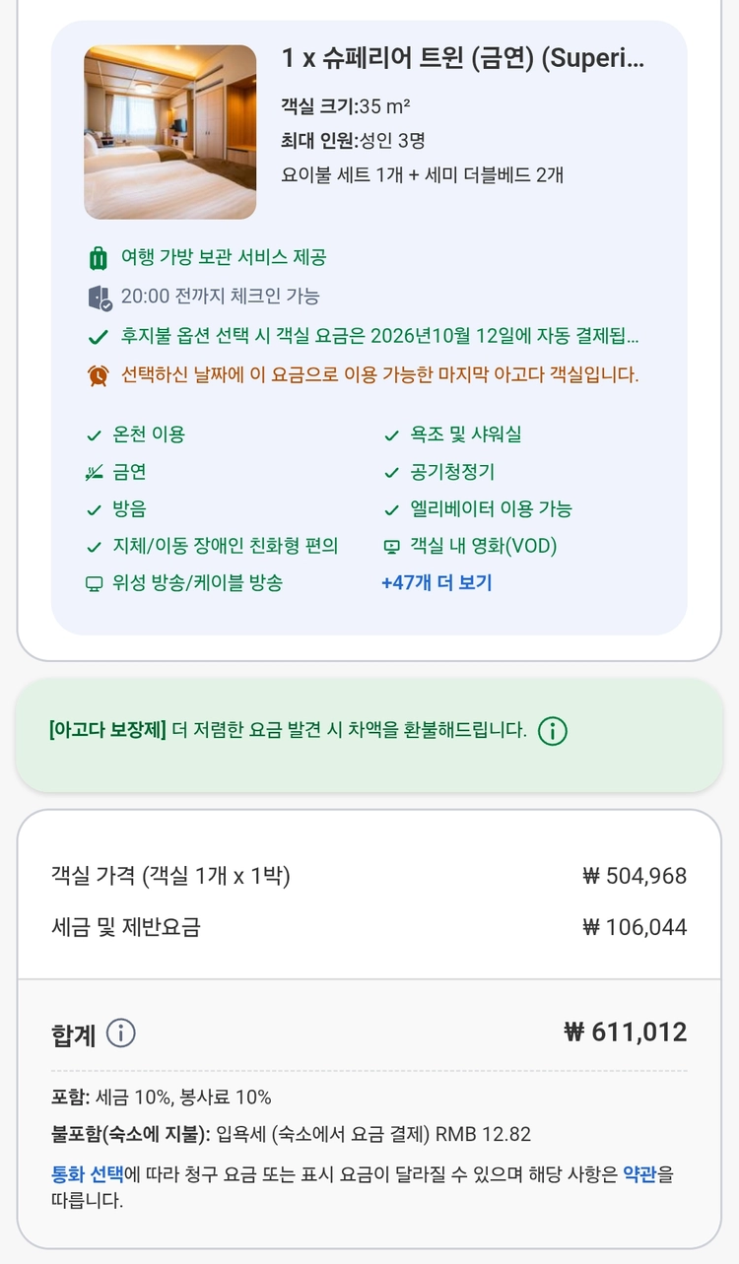Click the no-smoking 금연 icon
The image size is (739, 1264).
(x=95, y=472)
